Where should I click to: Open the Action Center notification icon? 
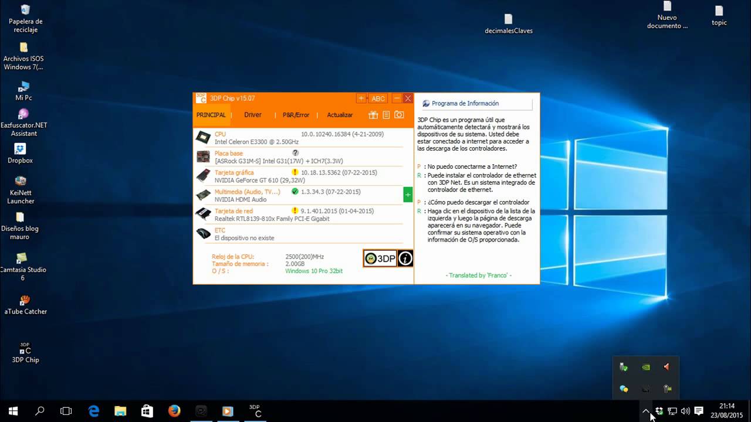pyautogui.click(x=699, y=411)
